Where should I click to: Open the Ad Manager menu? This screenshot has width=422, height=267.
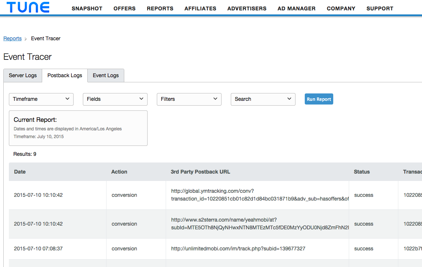(296, 8)
